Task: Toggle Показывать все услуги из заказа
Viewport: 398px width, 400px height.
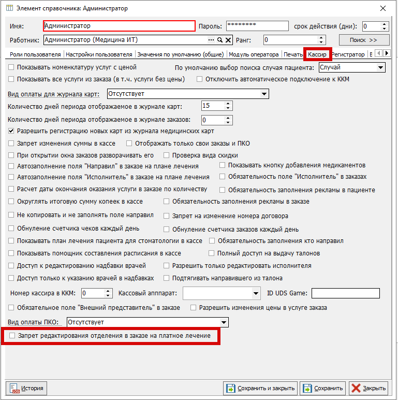Action: click(11, 79)
